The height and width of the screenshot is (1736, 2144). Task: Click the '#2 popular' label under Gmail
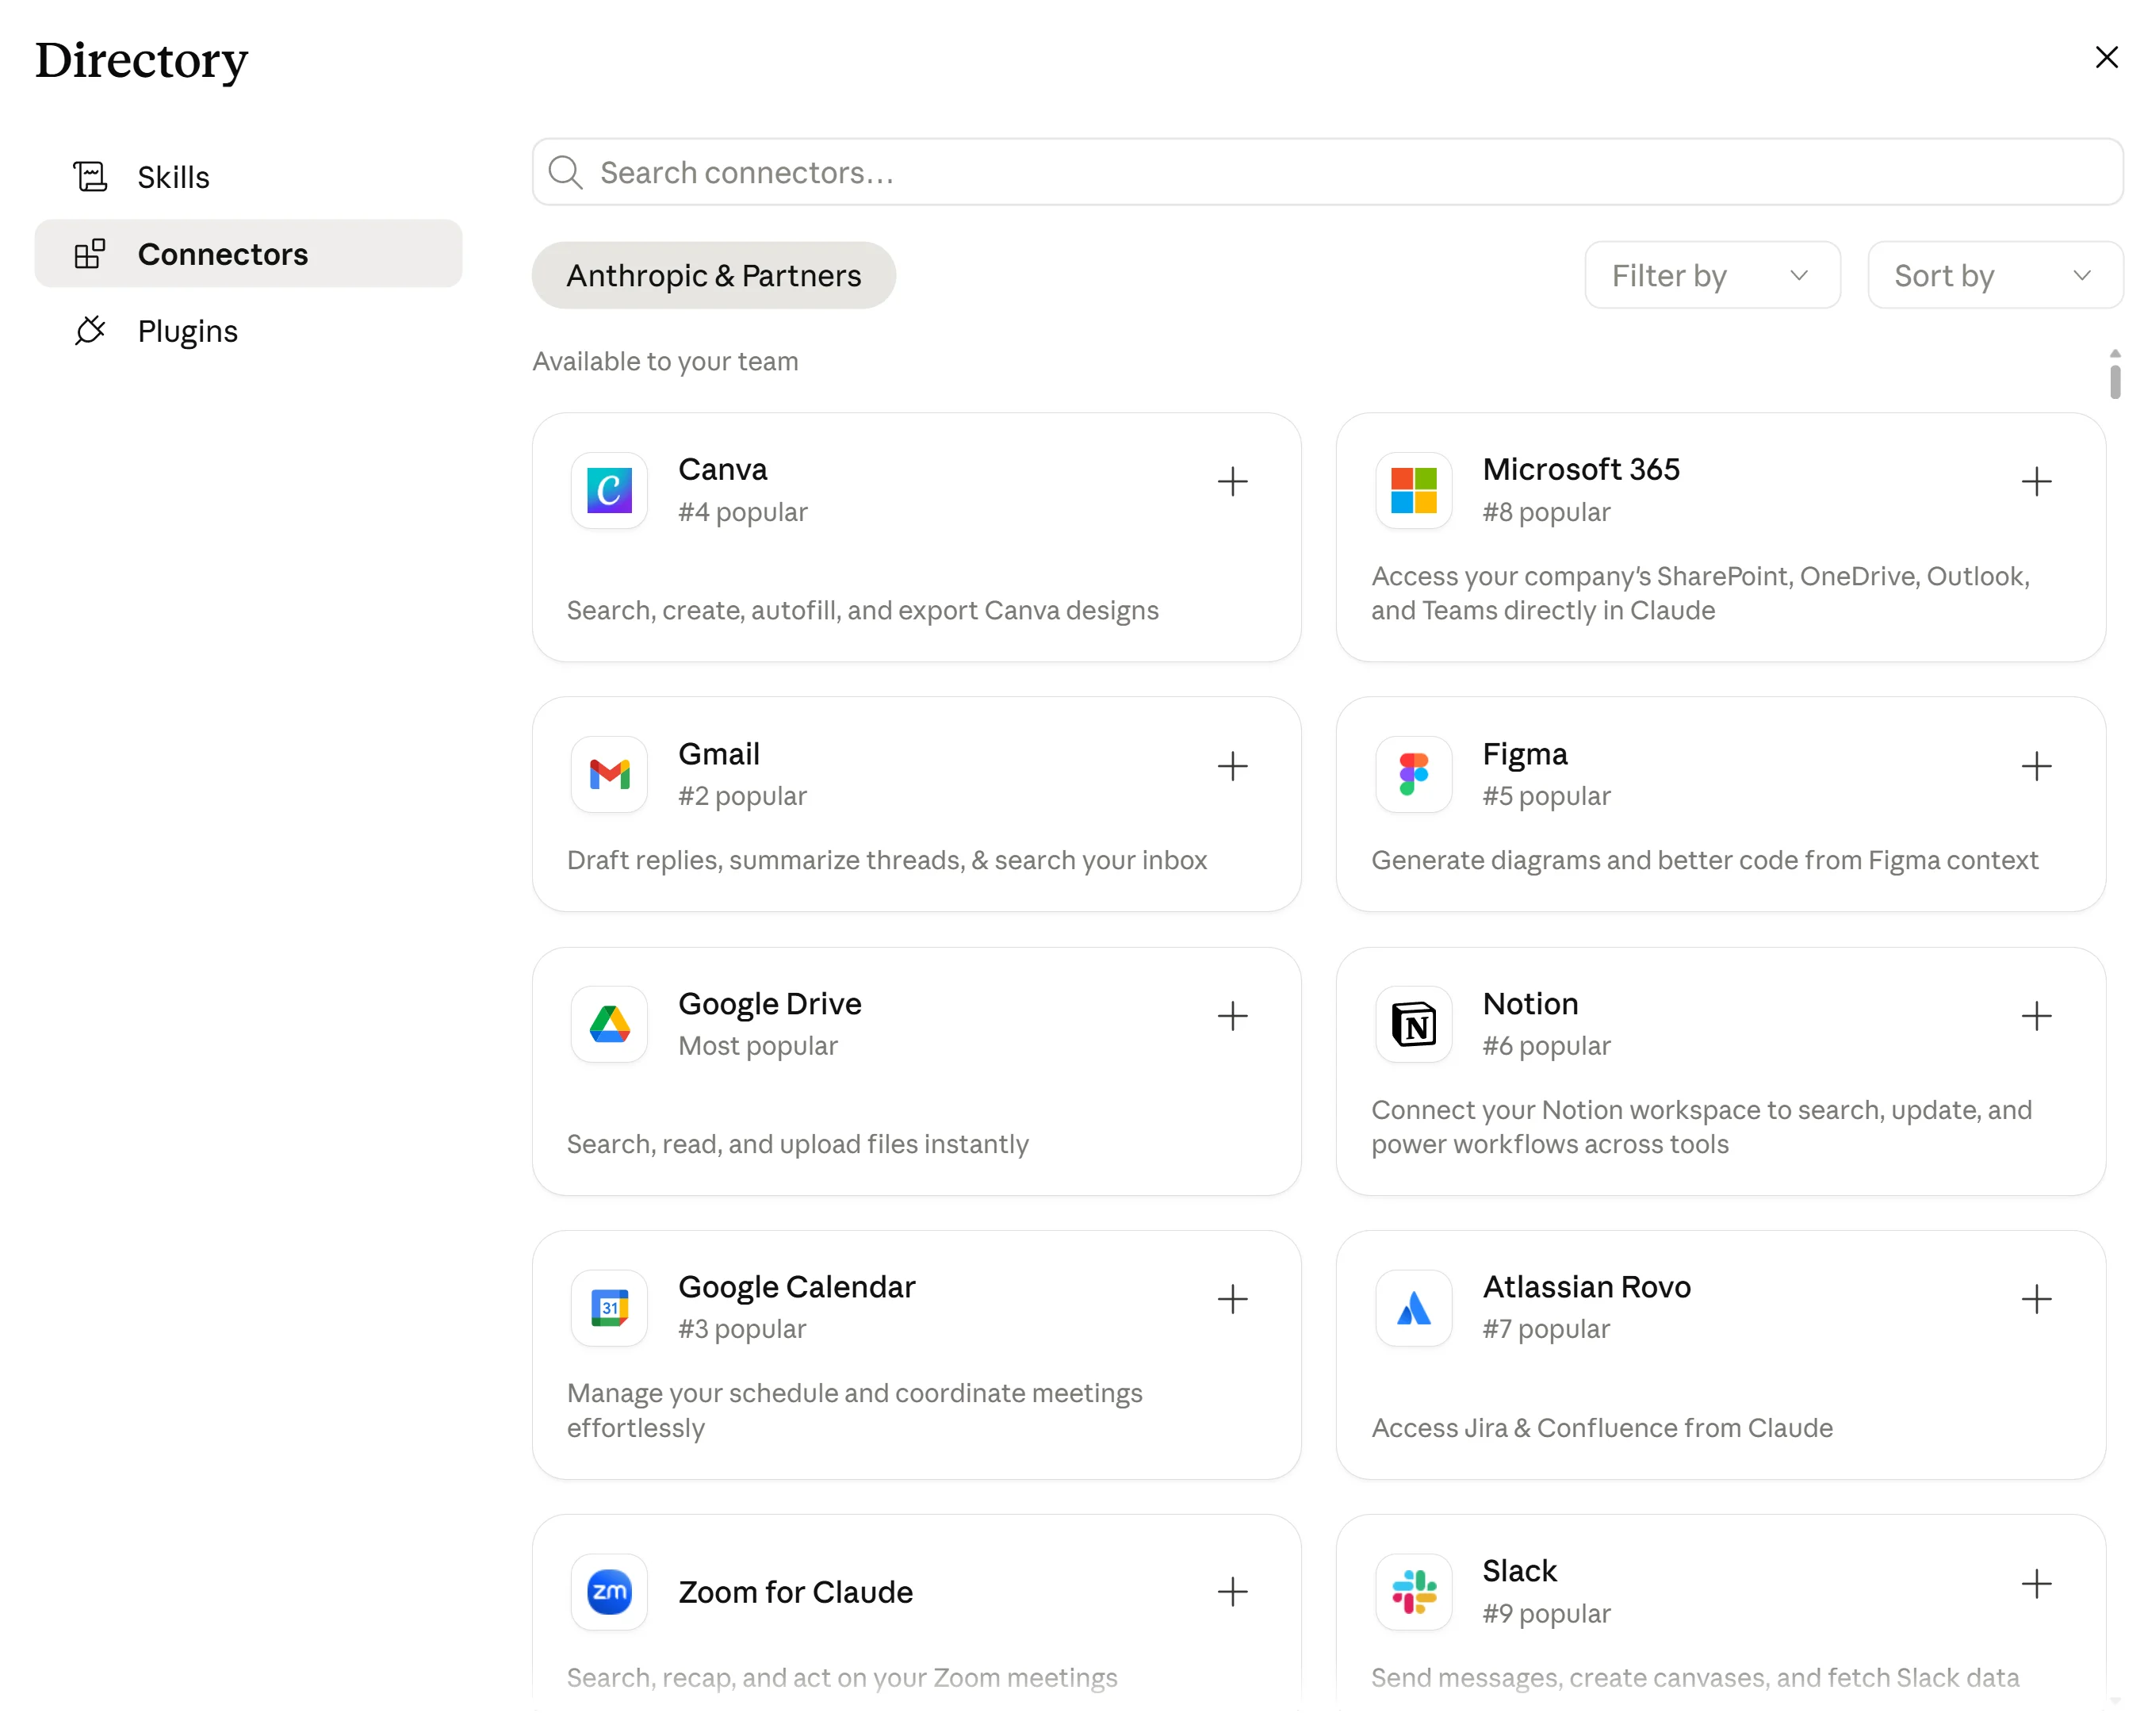[x=741, y=796]
